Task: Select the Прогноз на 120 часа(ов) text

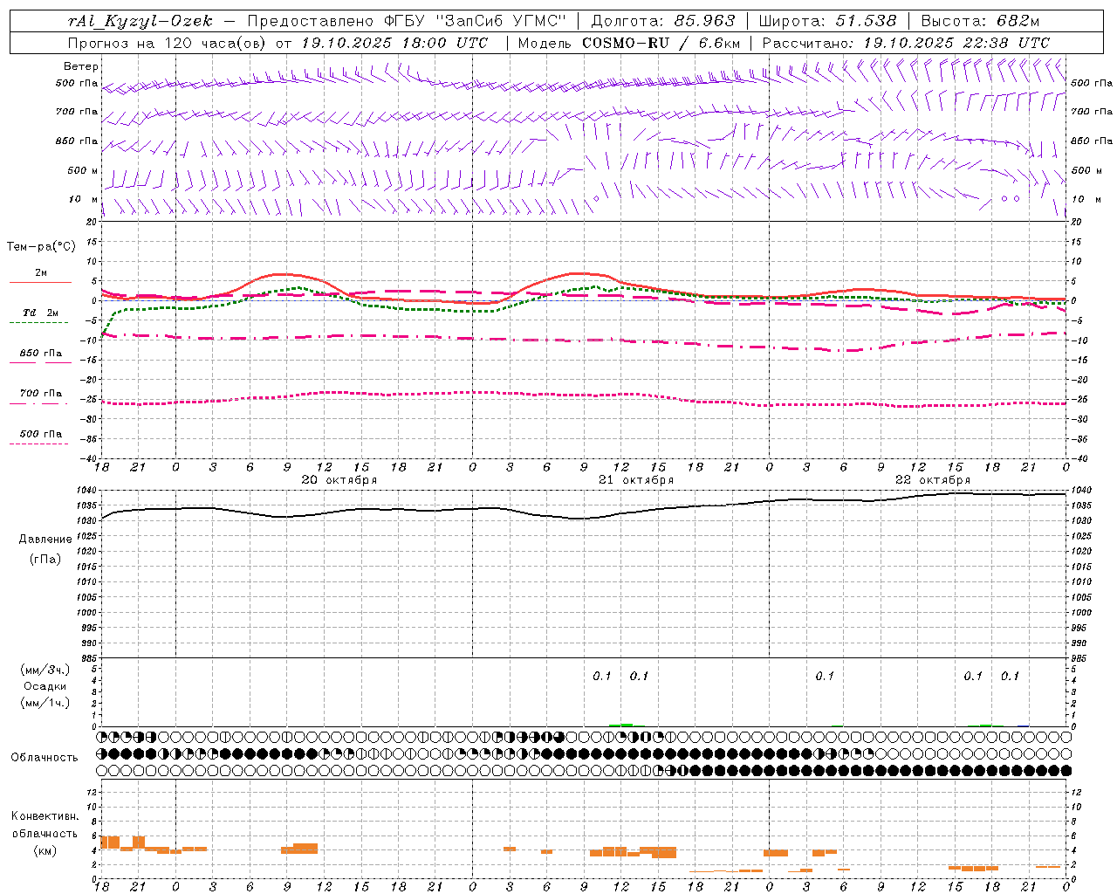Action: pos(168,43)
